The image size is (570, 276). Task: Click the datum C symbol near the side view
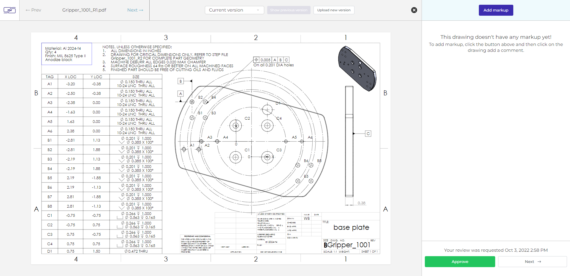368,134
